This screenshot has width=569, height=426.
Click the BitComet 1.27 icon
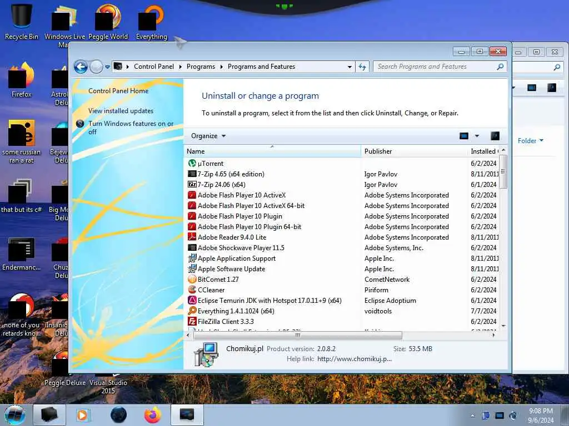point(192,280)
